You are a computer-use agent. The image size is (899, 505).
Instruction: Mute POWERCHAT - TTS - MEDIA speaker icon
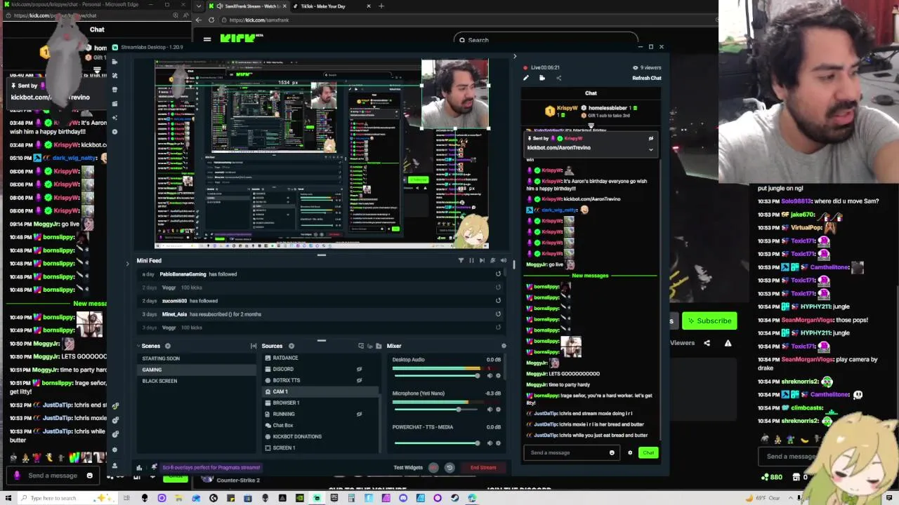[490, 443]
